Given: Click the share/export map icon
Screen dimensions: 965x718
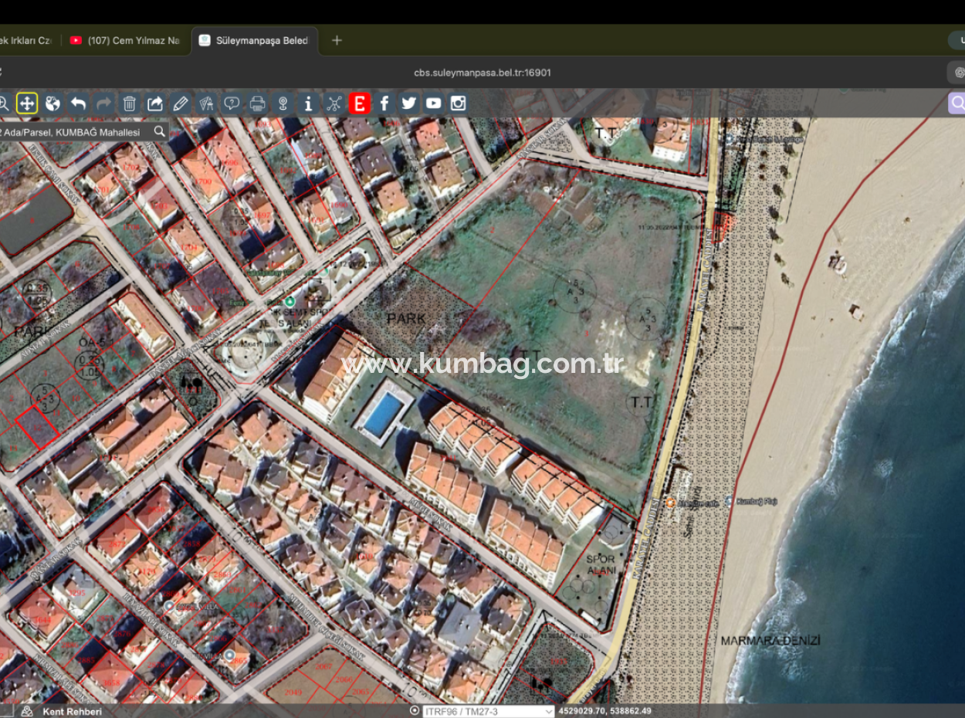Looking at the screenshot, I should (x=154, y=103).
